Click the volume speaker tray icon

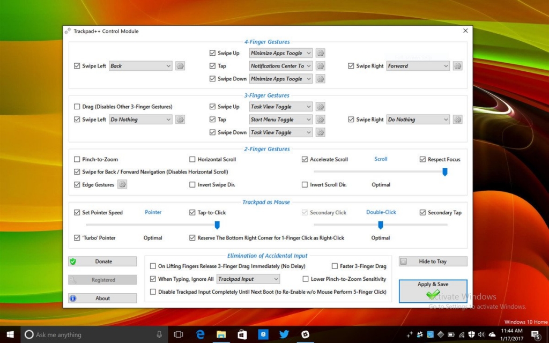[x=481, y=334]
